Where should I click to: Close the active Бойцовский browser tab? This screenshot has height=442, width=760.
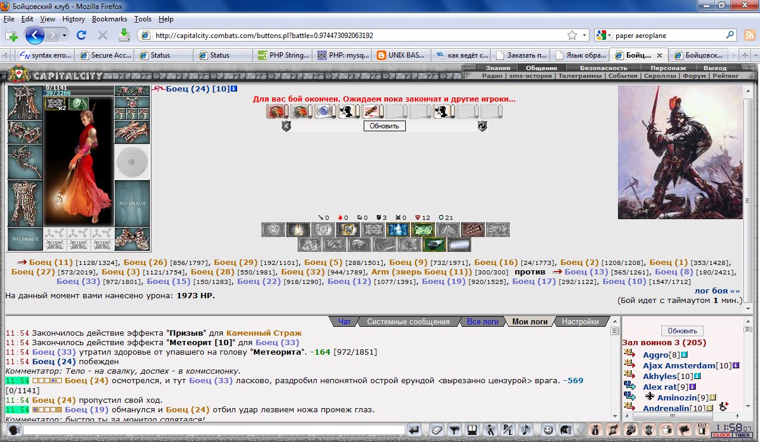point(658,55)
